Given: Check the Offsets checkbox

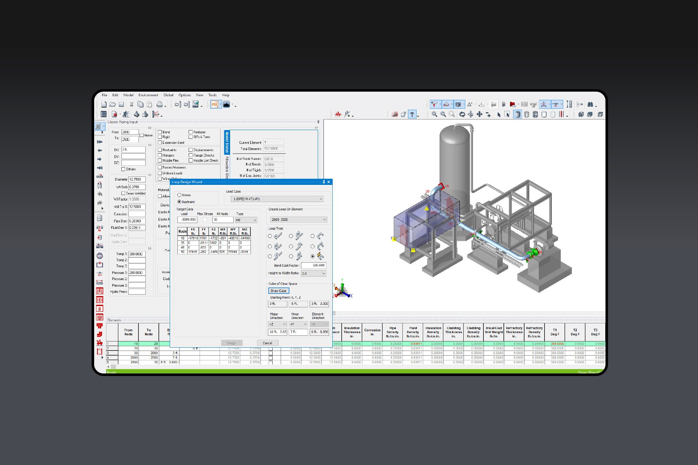Looking at the screenshot, I should pyautogui.click(x=123, y=169).
